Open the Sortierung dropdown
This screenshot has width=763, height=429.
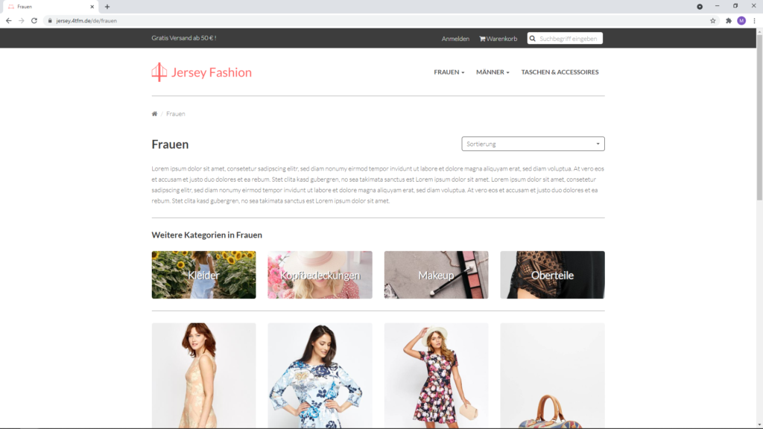point(533,144)
